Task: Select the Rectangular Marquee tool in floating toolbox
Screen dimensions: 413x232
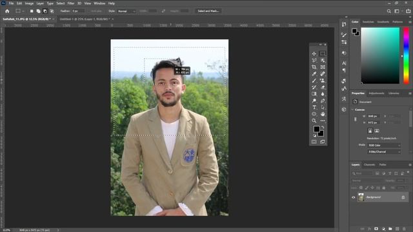Action: click(323, 53)
